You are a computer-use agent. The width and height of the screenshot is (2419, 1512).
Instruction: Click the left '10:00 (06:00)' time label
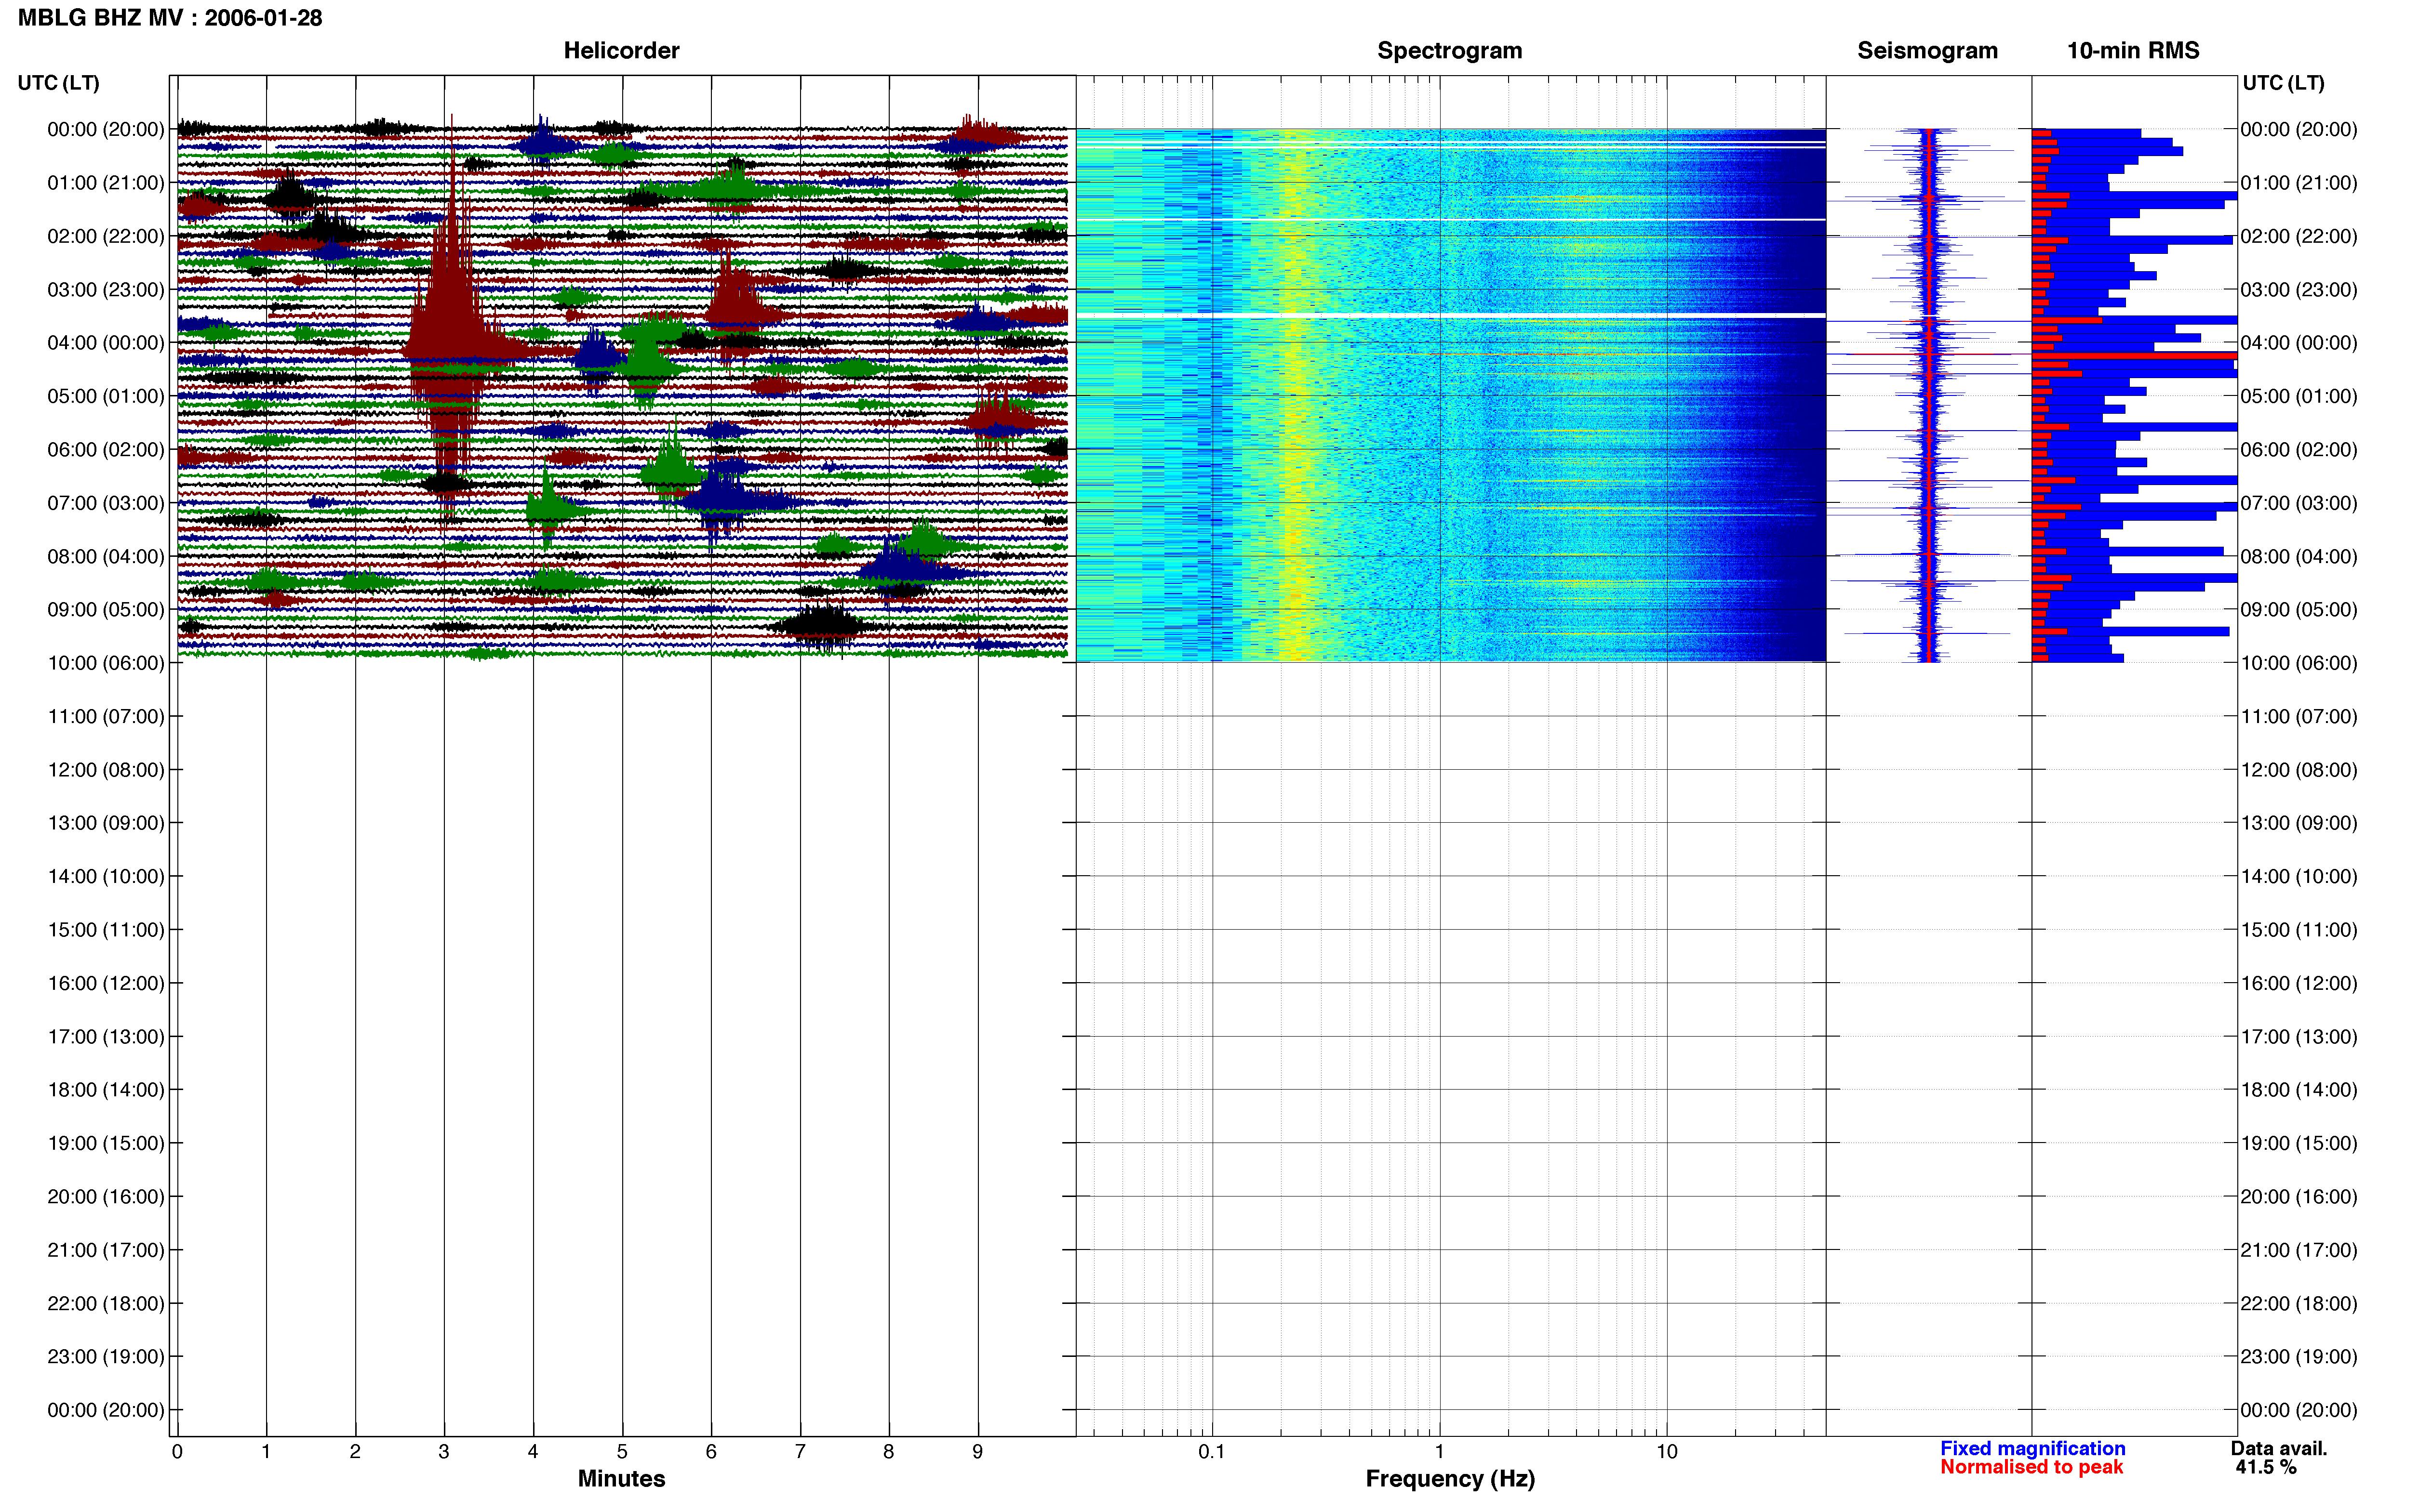click(106, 663)
